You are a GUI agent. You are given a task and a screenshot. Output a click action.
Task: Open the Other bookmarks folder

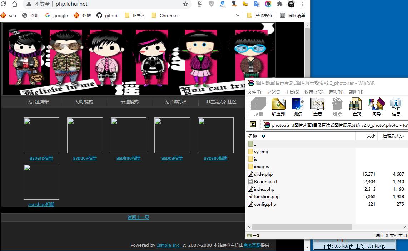[259, 16]
